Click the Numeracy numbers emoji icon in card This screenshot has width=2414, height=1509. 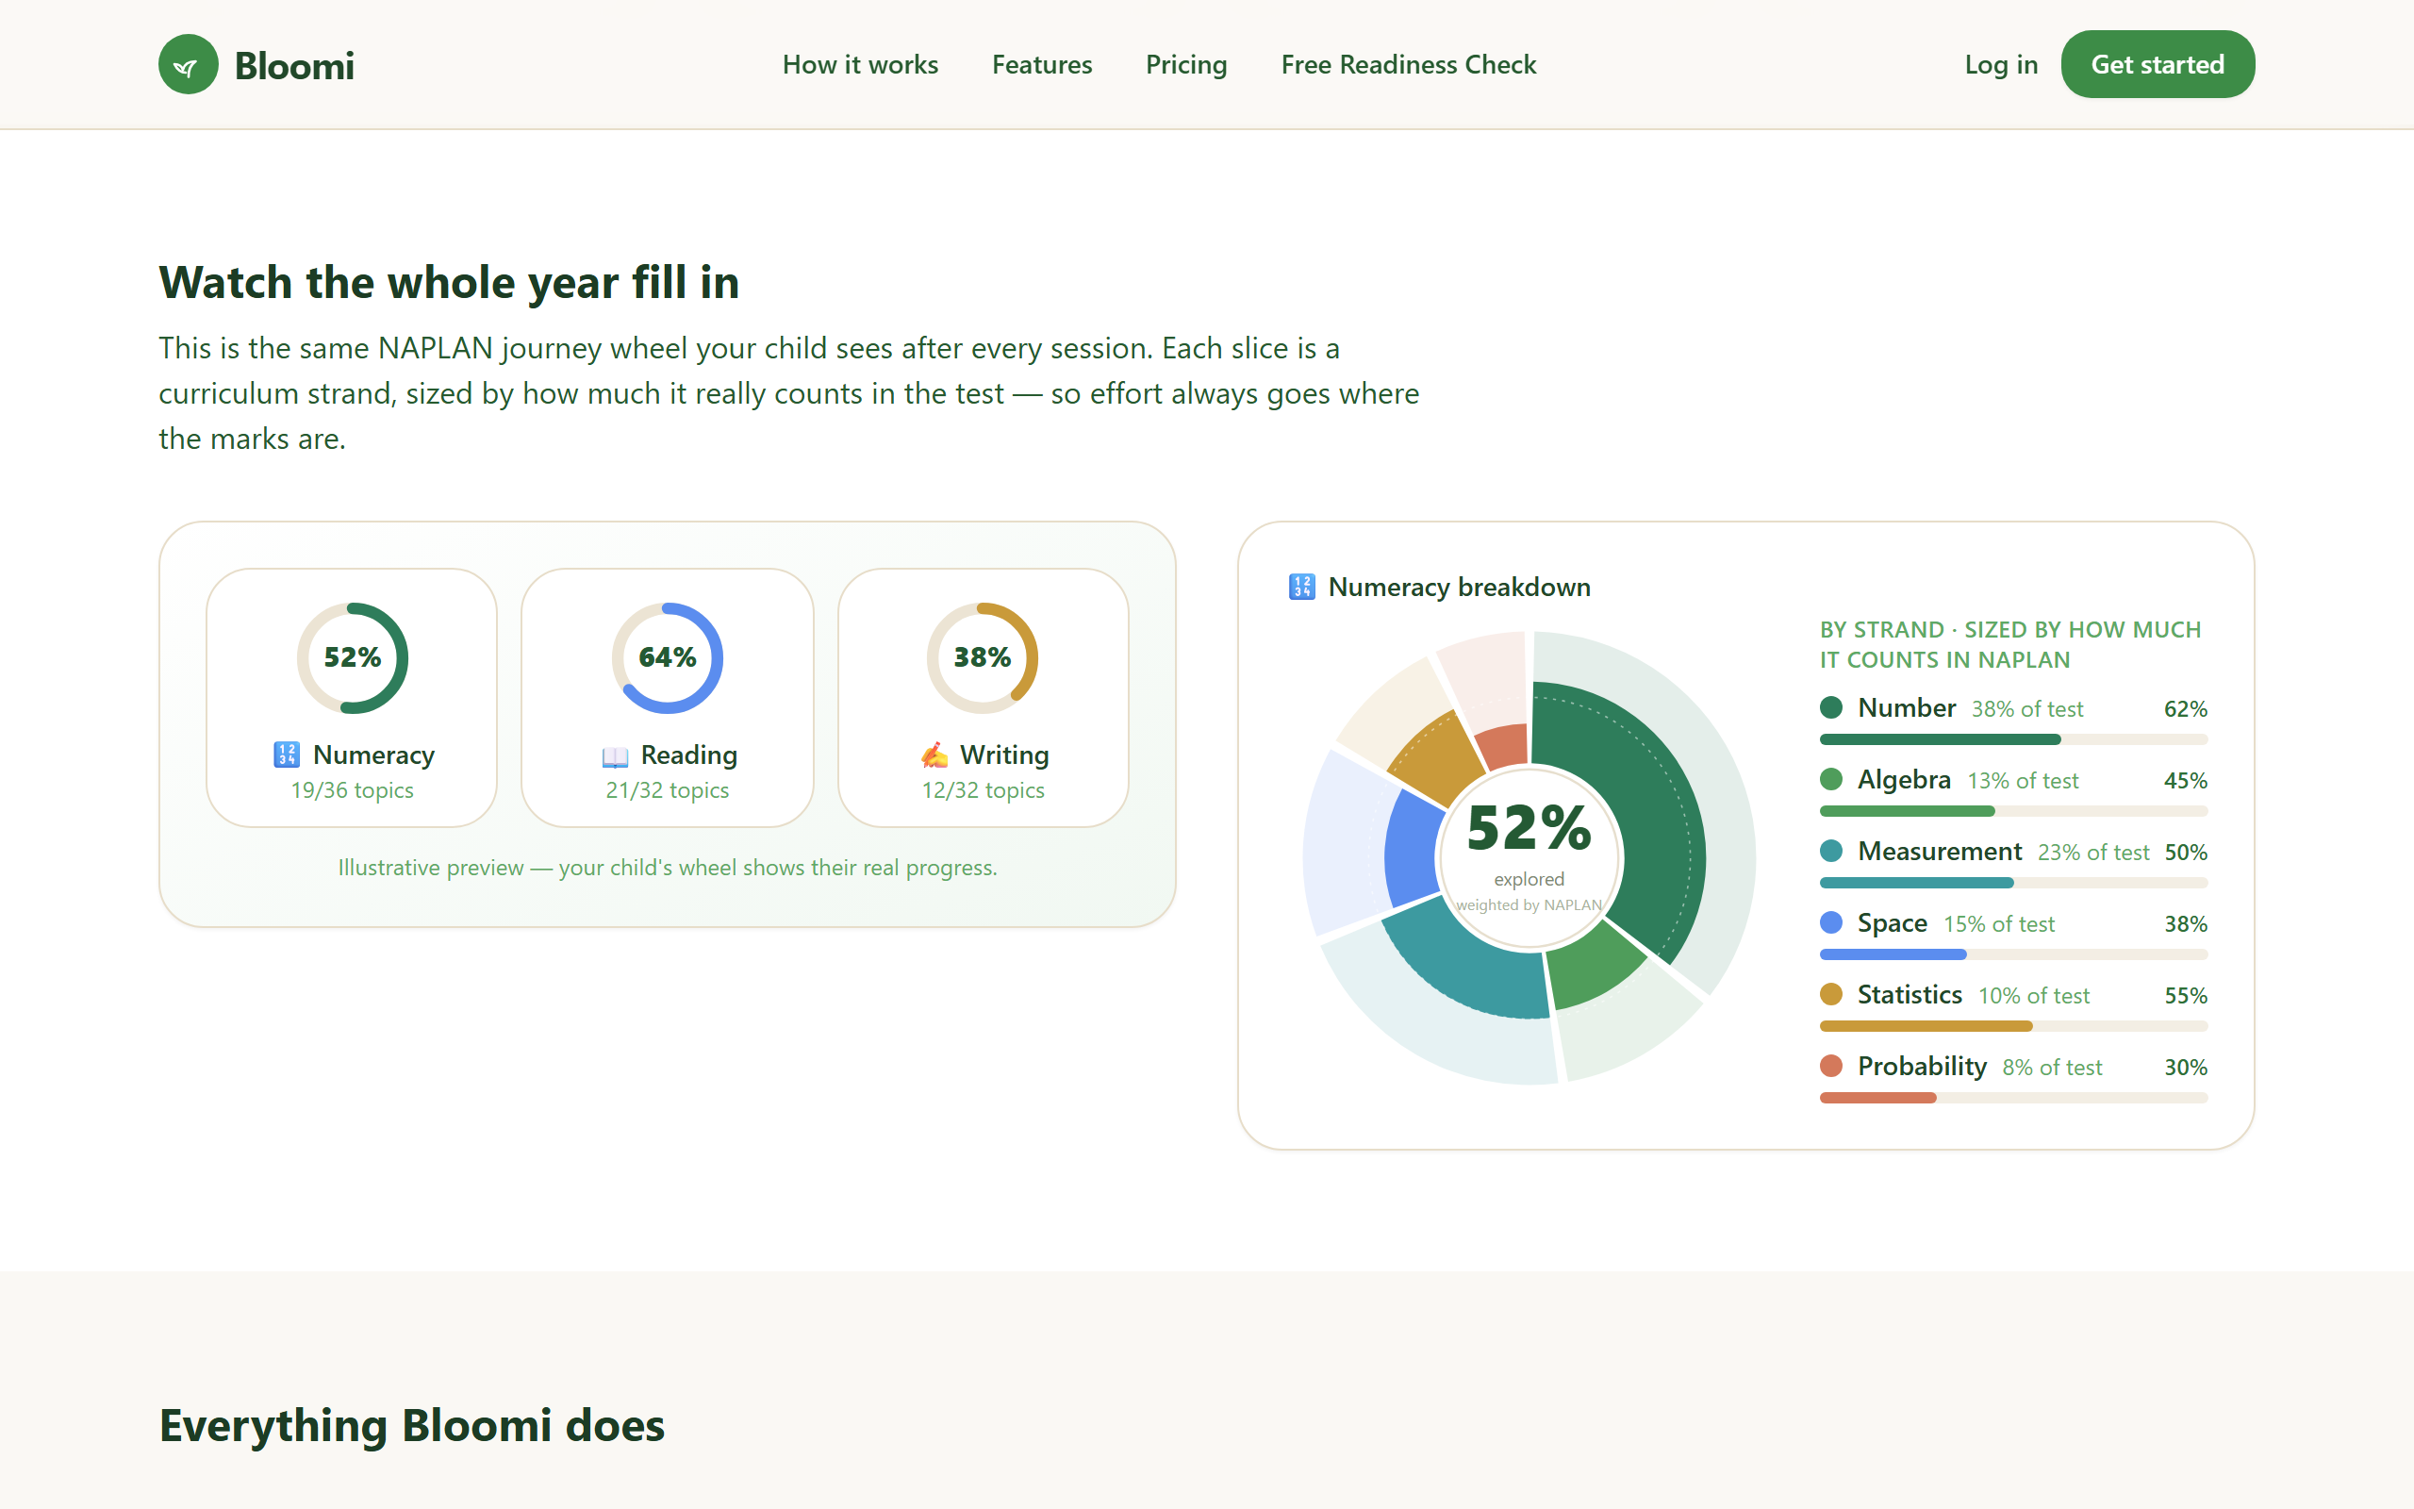click(x=287, y=754)
